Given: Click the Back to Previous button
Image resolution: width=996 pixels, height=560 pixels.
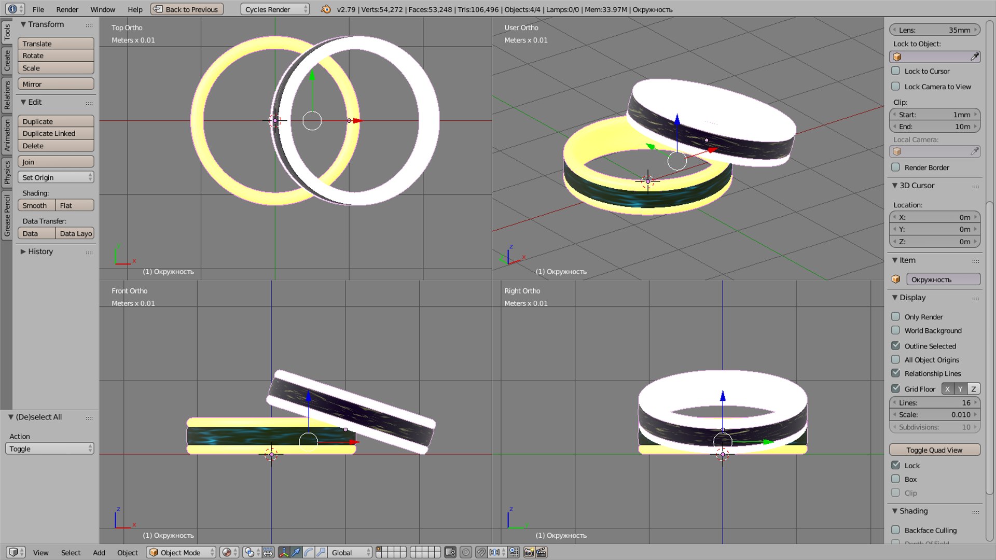Looking at the screenshot, I should tap(187, 9).
